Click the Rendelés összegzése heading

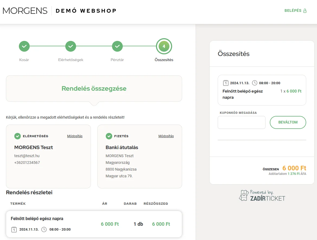pyautogui.click(x=94, y=88)
